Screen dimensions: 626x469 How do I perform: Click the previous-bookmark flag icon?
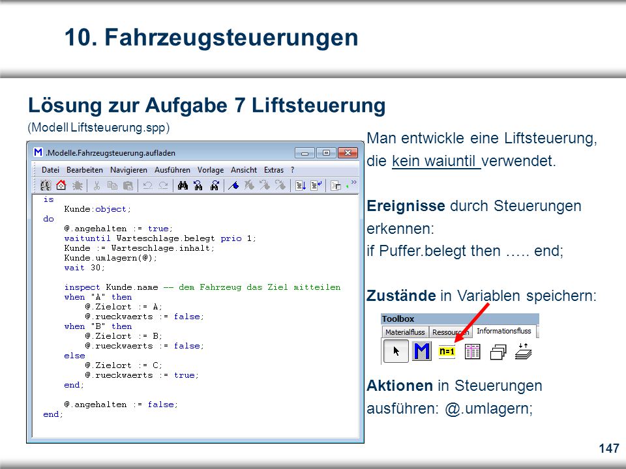265,184
